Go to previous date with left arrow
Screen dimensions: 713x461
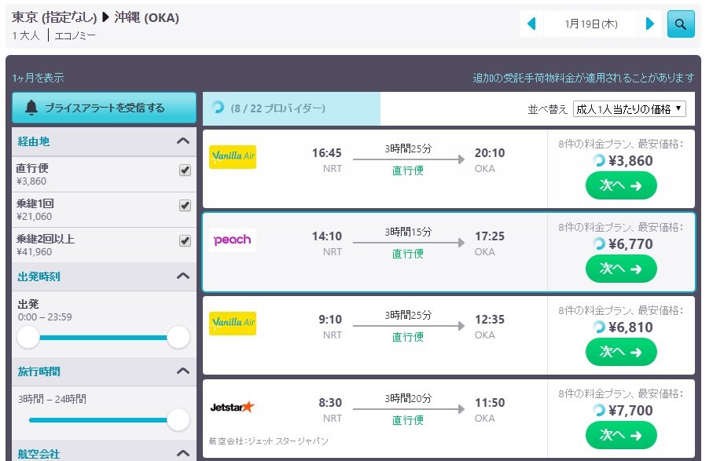pos(531,24)
